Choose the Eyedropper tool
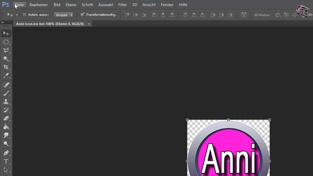The image size is (313, 176). [x=6, y=75]
